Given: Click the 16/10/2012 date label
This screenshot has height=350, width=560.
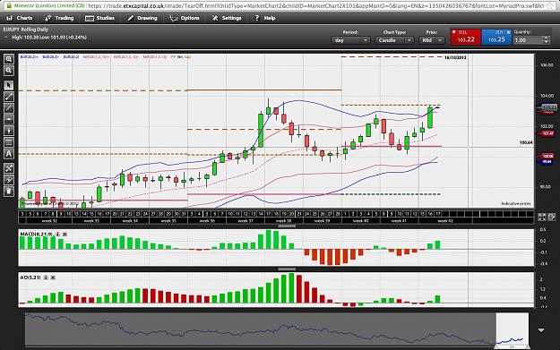Looking at the screenshot, I should [455, 57].
